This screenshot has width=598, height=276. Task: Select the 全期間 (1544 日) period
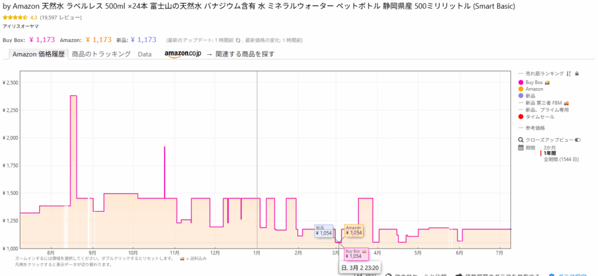(x=561, y=159)
